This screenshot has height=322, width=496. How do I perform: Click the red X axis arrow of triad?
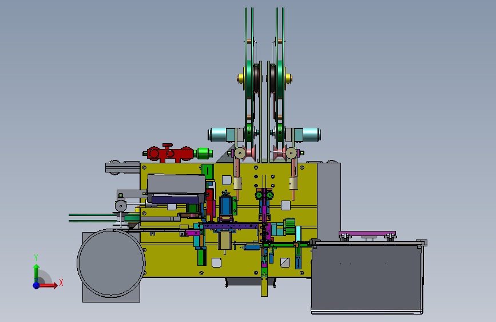pyautogui.click(x=49, y=285)
